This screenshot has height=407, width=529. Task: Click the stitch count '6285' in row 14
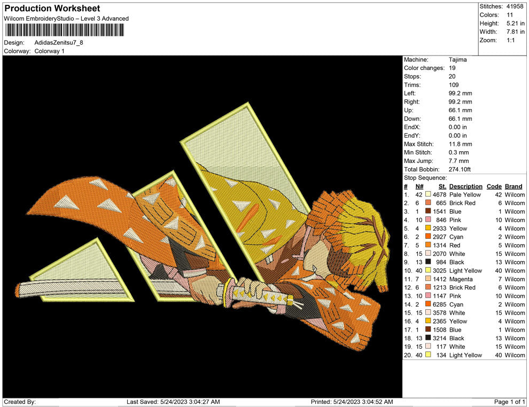(440, 304)
